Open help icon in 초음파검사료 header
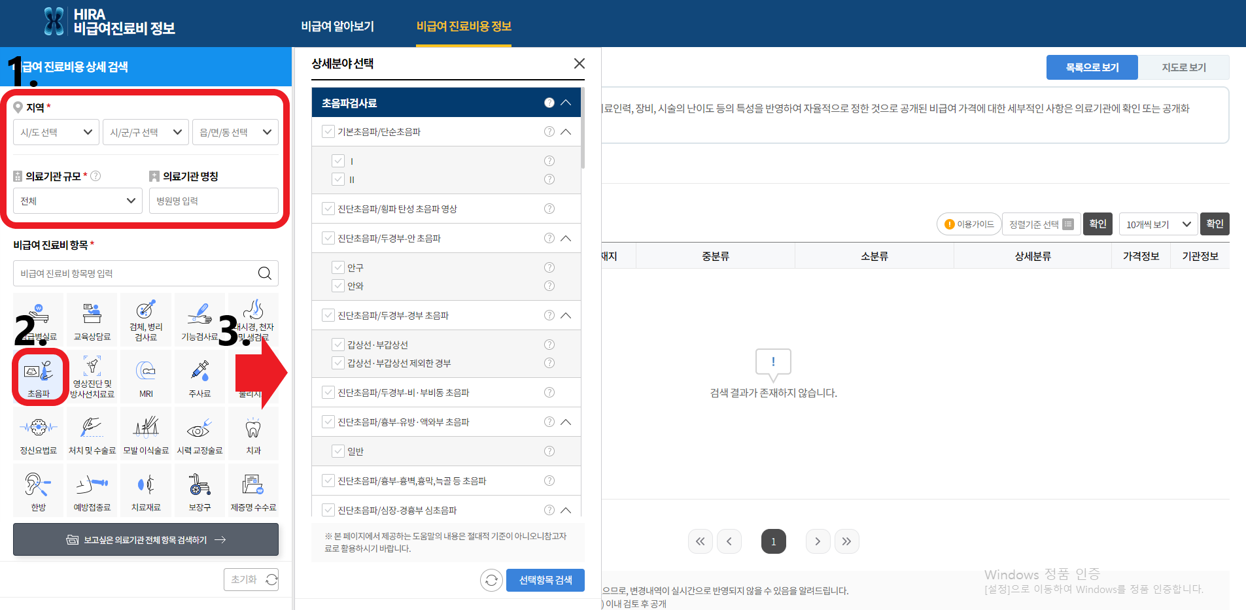 549,103
